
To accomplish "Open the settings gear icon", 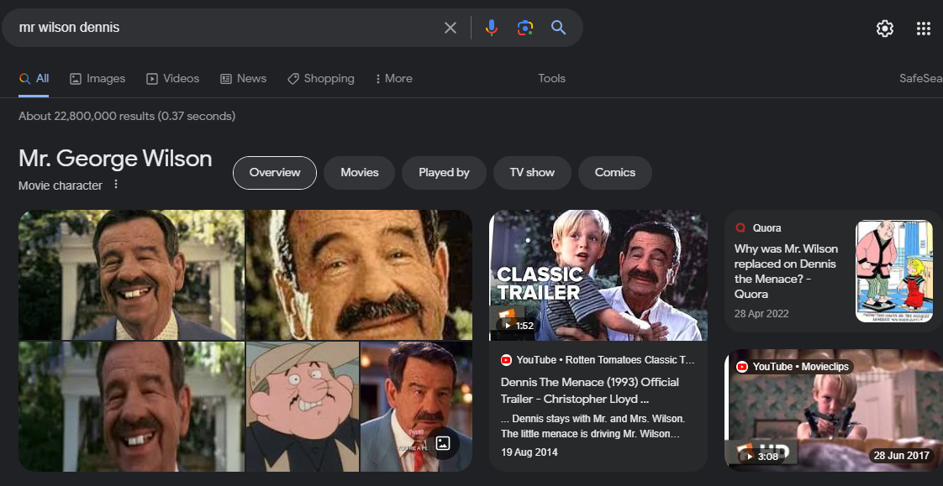I will [885, 29].
